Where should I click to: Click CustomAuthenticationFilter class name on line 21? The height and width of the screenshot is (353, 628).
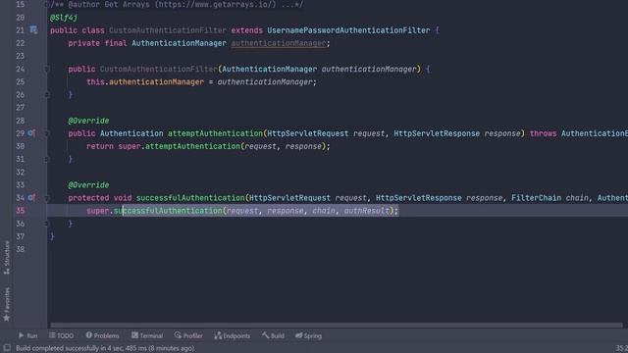tap(168, 30)
